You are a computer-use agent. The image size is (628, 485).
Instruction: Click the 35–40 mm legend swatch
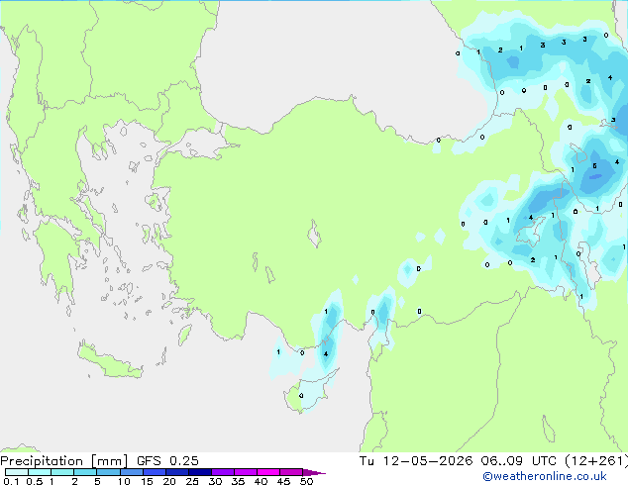pos(246,472)
